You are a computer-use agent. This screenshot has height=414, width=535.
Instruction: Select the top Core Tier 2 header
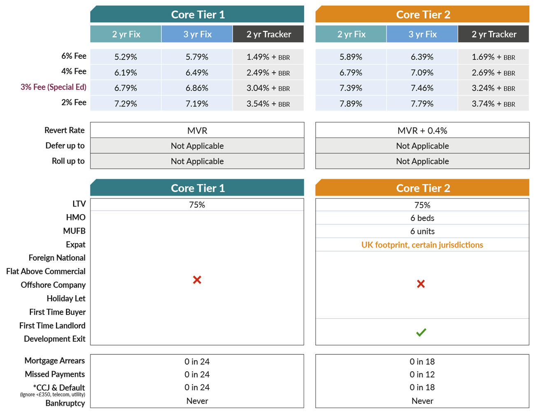point(423,14)
